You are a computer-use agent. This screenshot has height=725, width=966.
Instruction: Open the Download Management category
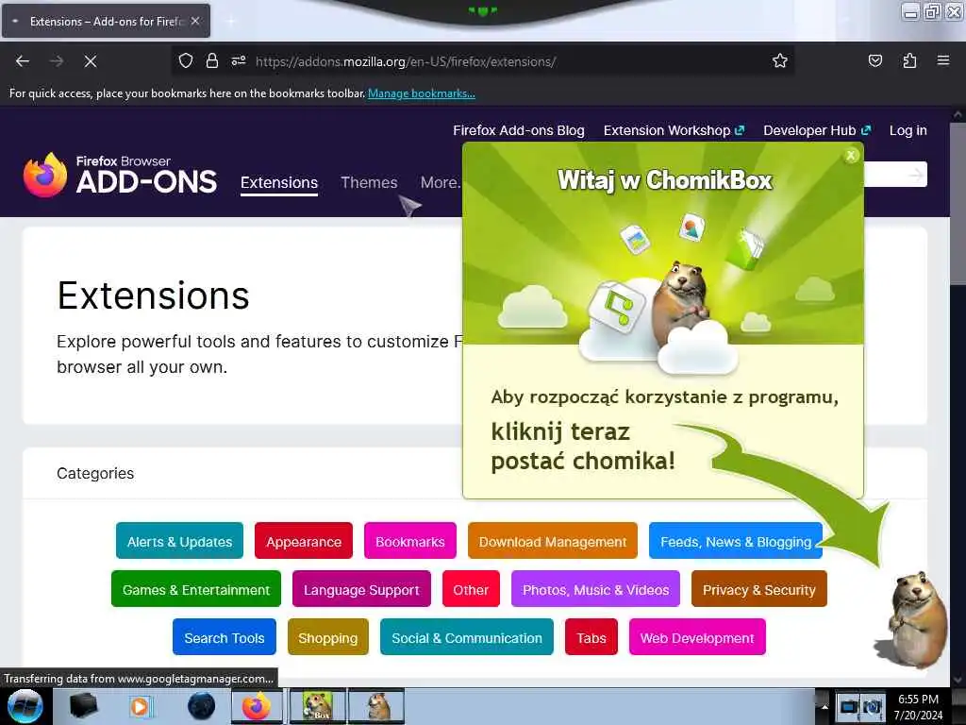553,541
